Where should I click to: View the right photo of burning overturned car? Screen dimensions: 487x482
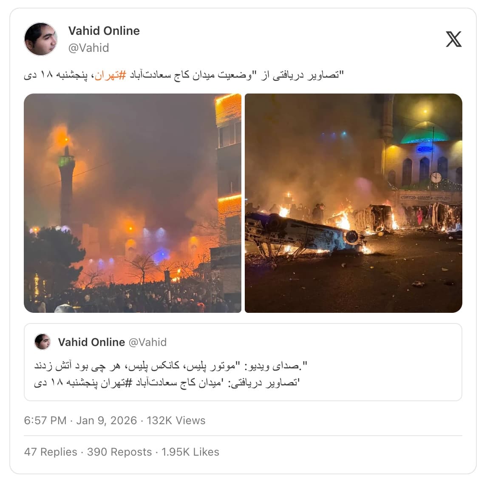click(x=354, y=203)
